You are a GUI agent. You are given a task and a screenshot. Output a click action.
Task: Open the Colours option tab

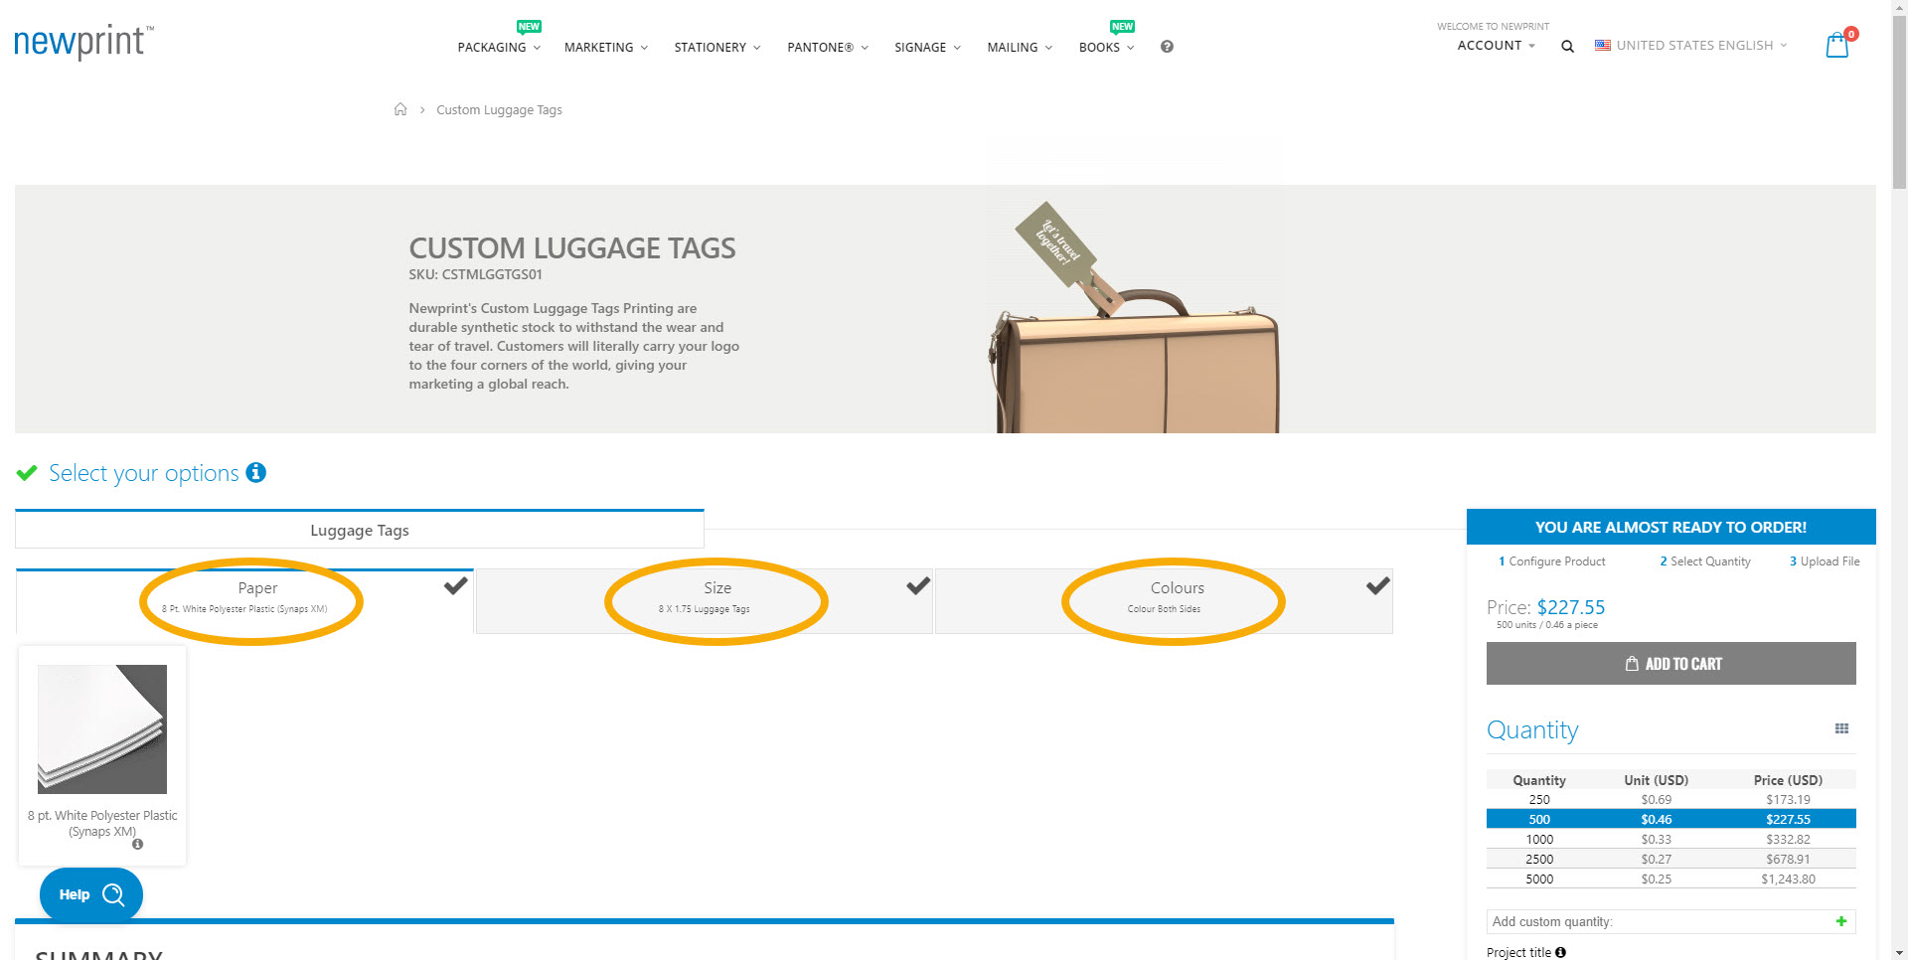pos(1164,601)
